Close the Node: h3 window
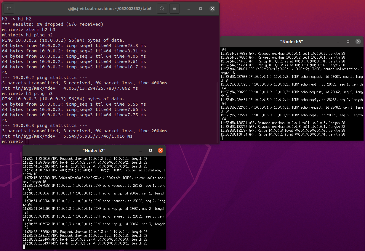Viewport: 365px width, 251px height. tap(358, 42)
